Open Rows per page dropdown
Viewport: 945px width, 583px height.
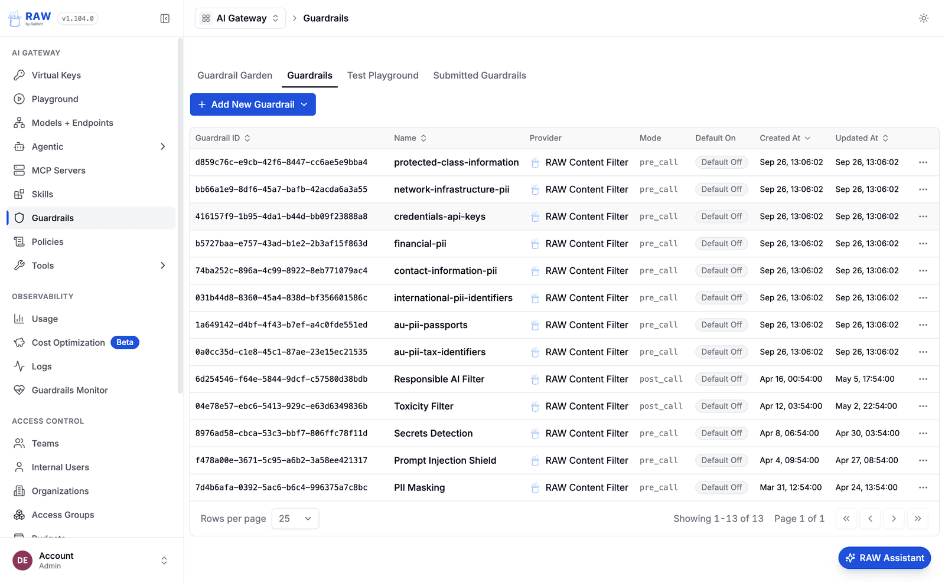[295, 519]
